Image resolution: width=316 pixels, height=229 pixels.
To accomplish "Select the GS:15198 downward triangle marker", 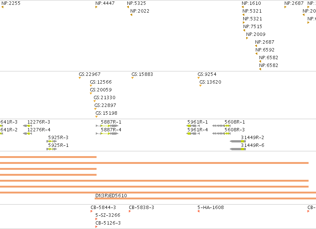I will tap(97, 117).
